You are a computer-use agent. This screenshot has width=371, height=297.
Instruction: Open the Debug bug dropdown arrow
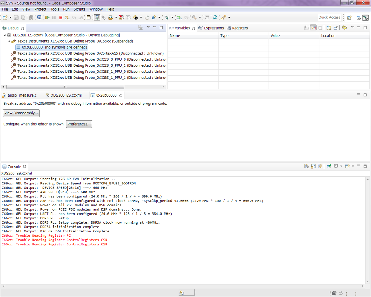click(x=172, y=18)
